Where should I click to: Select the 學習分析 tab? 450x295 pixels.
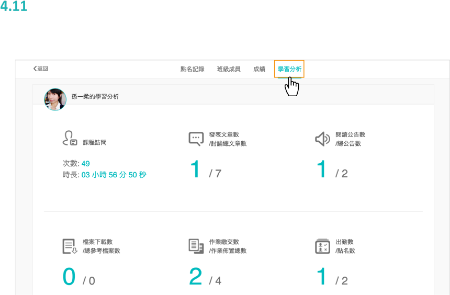(x=289, y=69)
